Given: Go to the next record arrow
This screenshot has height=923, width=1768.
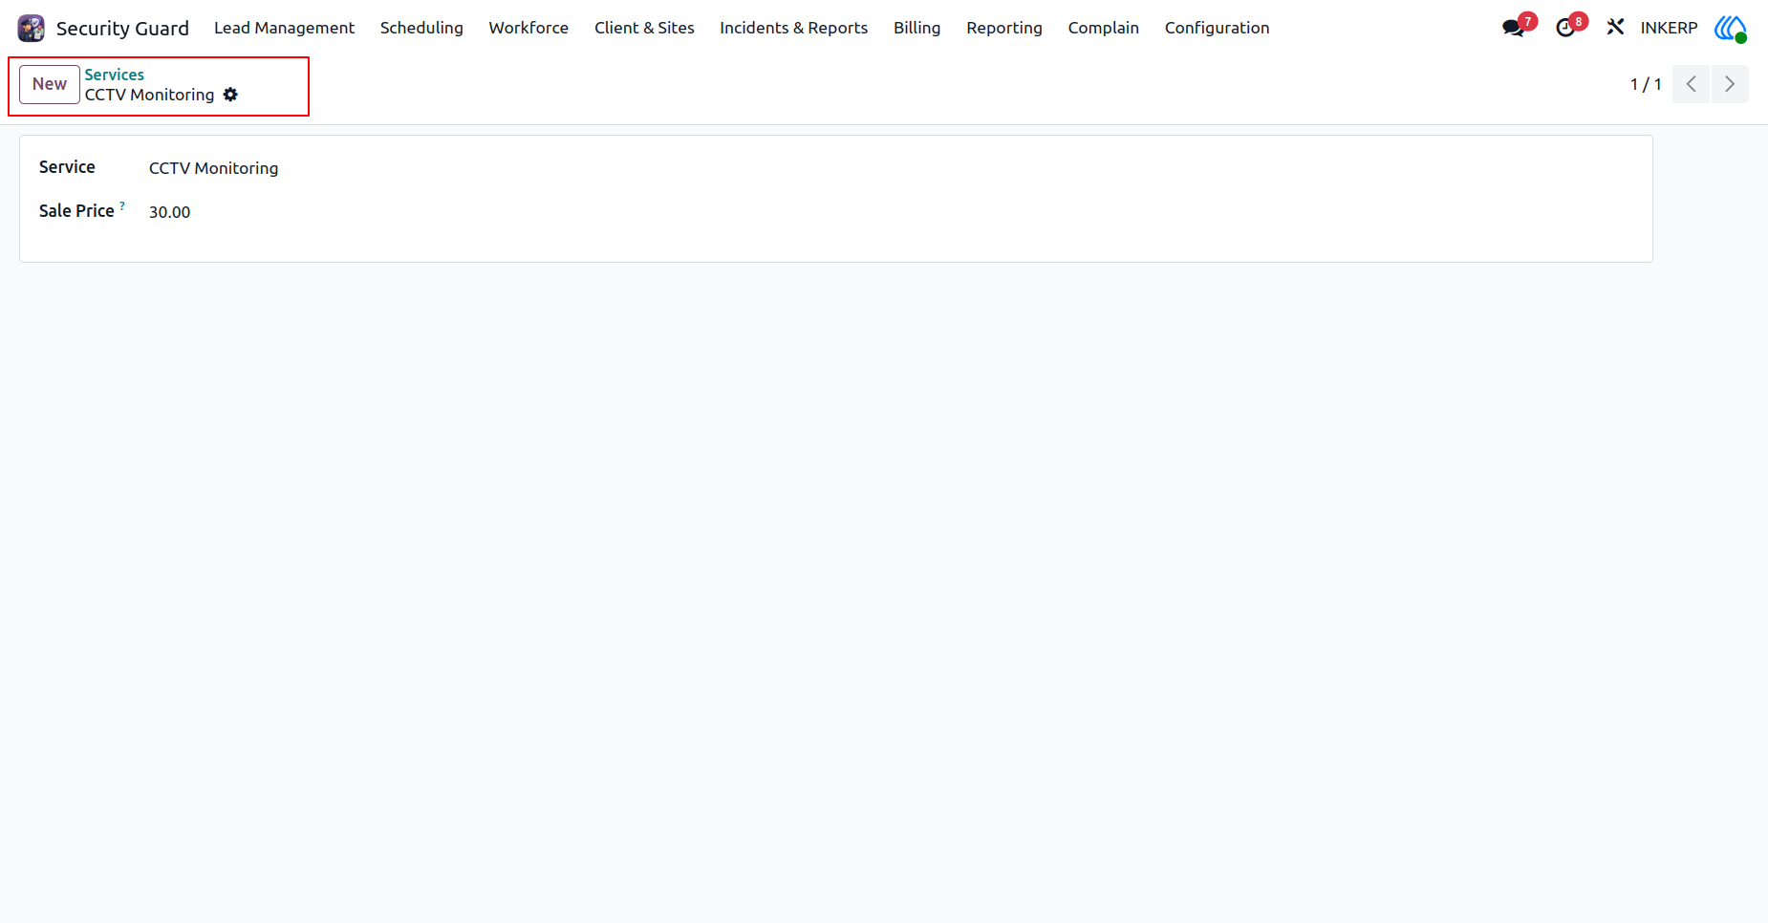Looking at the screenshot, I should pyautogui.click(x=1730, y=84).
